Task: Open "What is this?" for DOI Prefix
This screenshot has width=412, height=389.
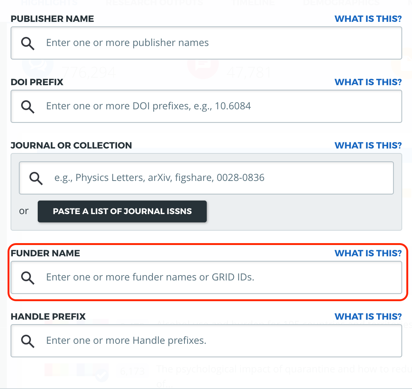Action: (368, 82)
